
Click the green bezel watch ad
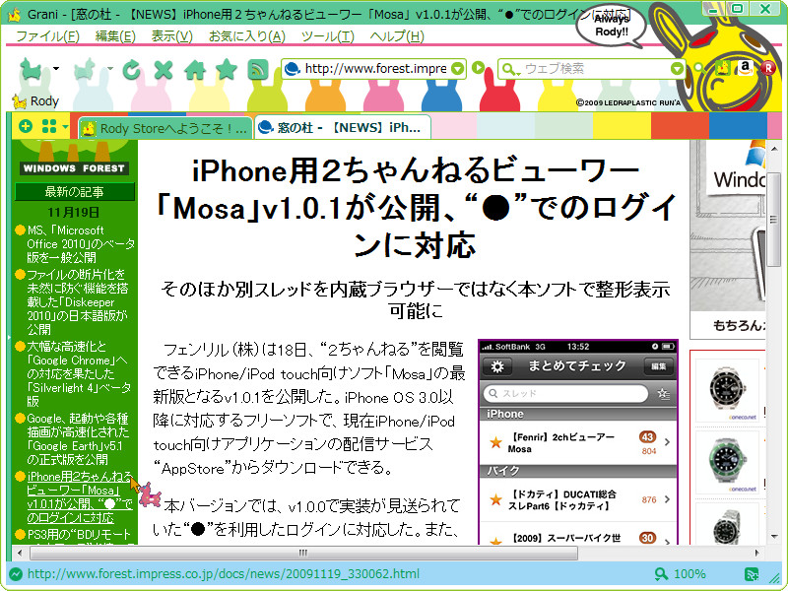click(x=727, y=461)
